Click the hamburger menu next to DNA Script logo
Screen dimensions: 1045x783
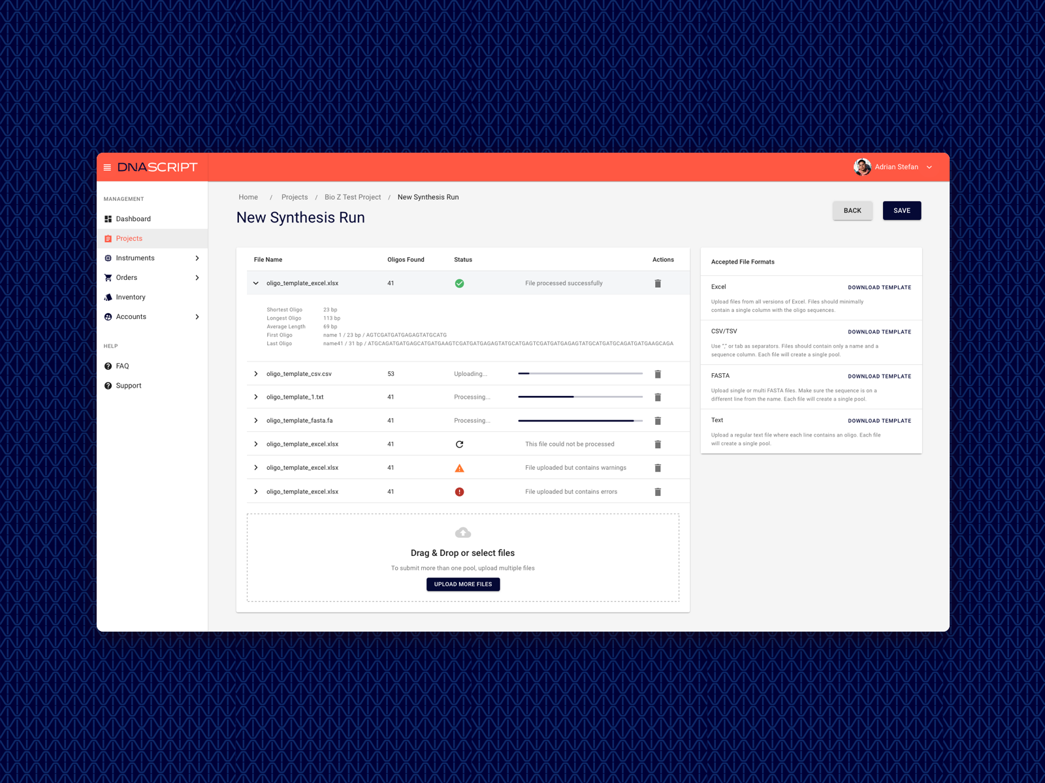pyautogui.click(x=108, y=167)
